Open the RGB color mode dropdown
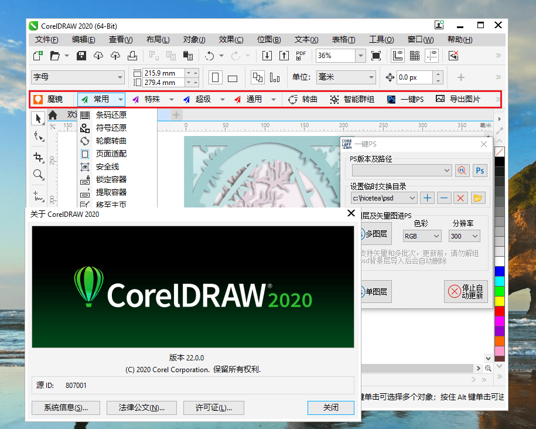 coord(422,236)
